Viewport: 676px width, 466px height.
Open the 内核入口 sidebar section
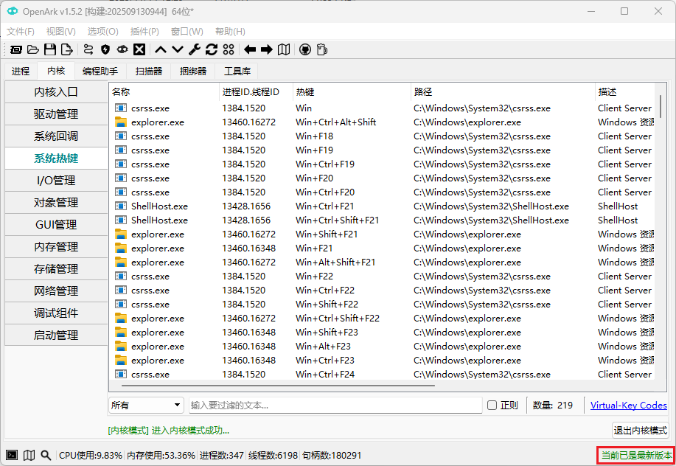click(x=56, y=92)
